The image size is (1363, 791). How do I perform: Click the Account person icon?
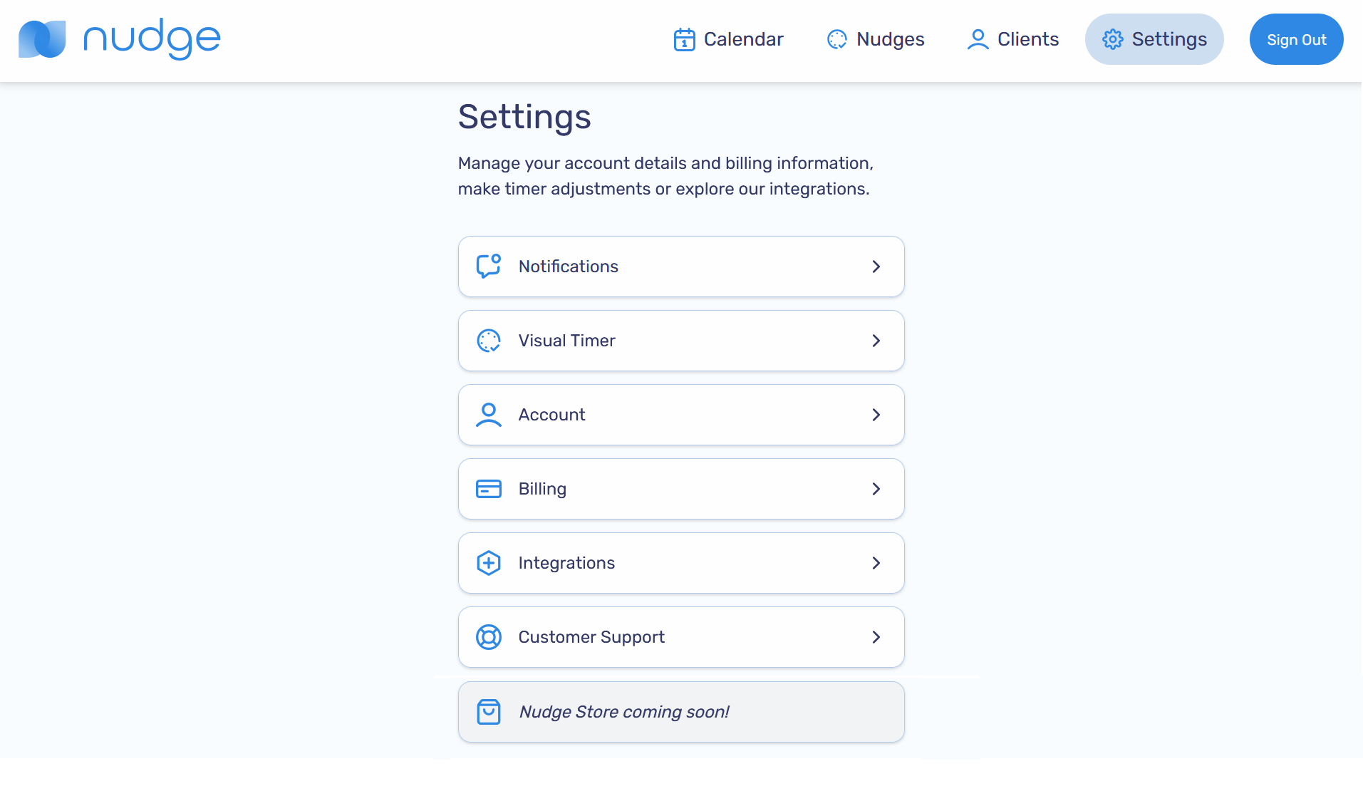(x=489, y=414)
